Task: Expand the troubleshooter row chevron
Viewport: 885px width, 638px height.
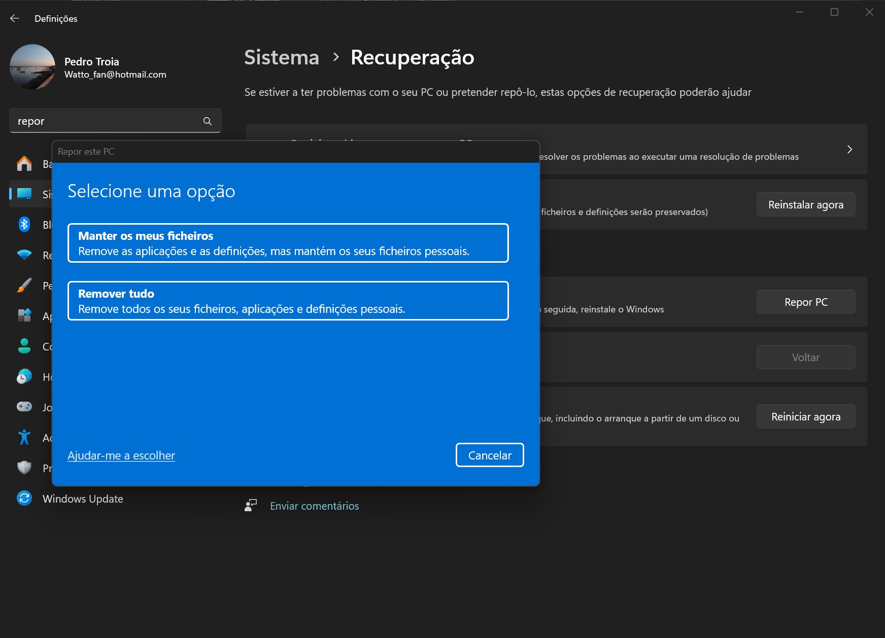Action: tap(849, 150)
